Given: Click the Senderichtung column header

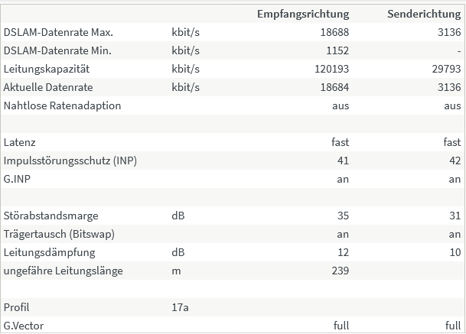Looking at the screenshot, I should (424, 14).
